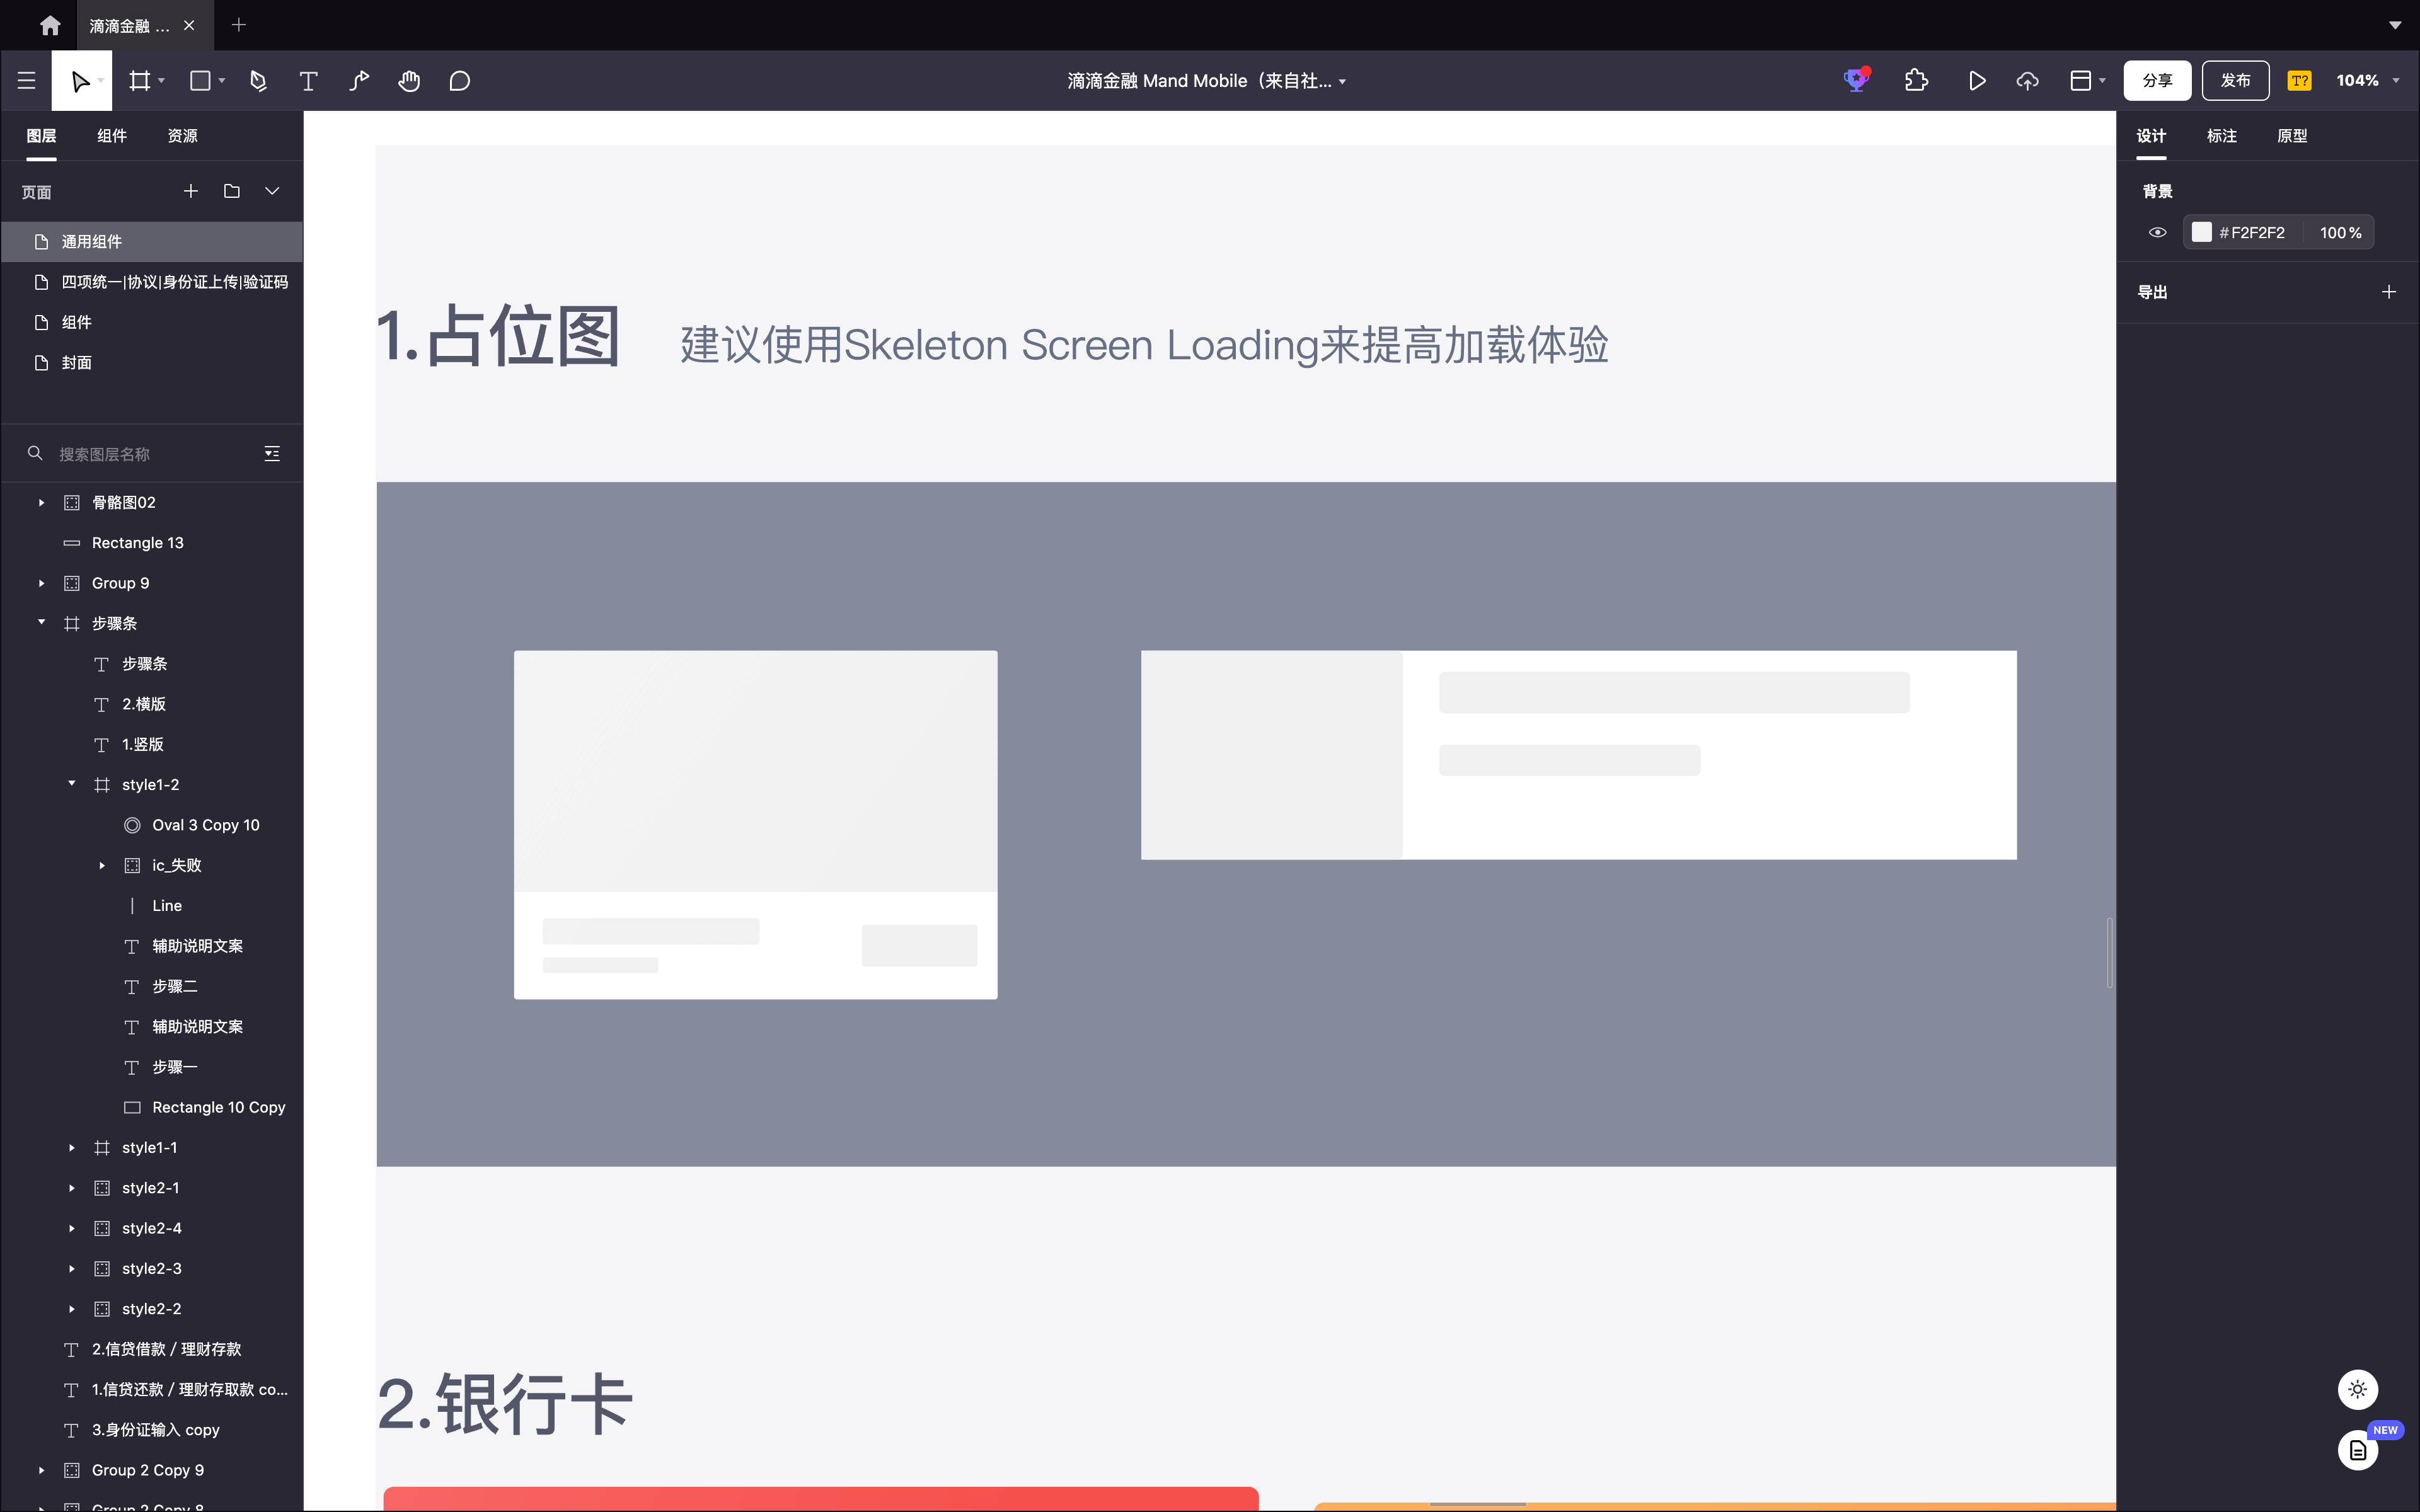2420x1512 pixels.
Task: Select the Line layer
Action: 152,906
